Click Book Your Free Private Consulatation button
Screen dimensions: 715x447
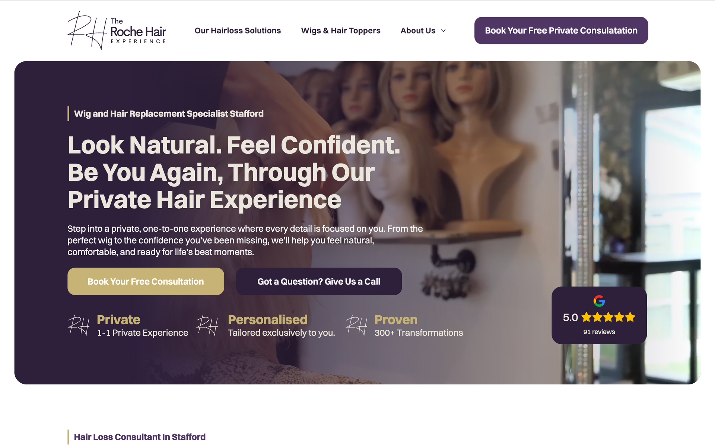(561, 31)
